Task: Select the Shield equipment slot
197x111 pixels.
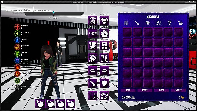Action: [104, 83]
